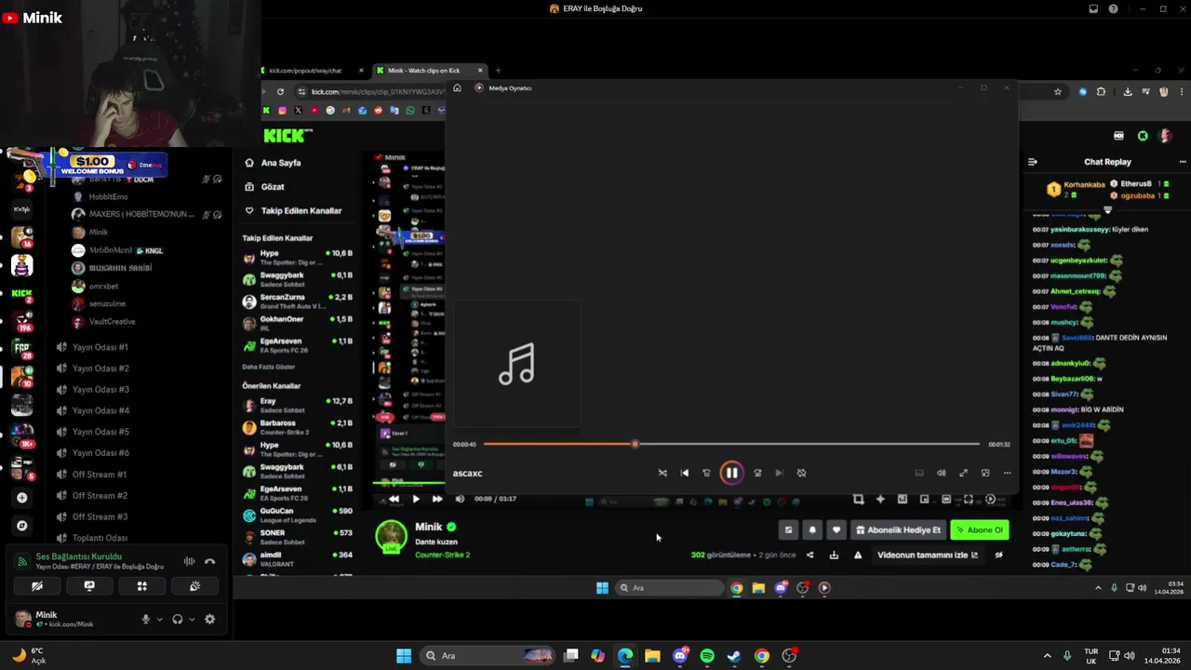
Task: Join Off Stream #2 voice channel
Action: pos(100,495)
